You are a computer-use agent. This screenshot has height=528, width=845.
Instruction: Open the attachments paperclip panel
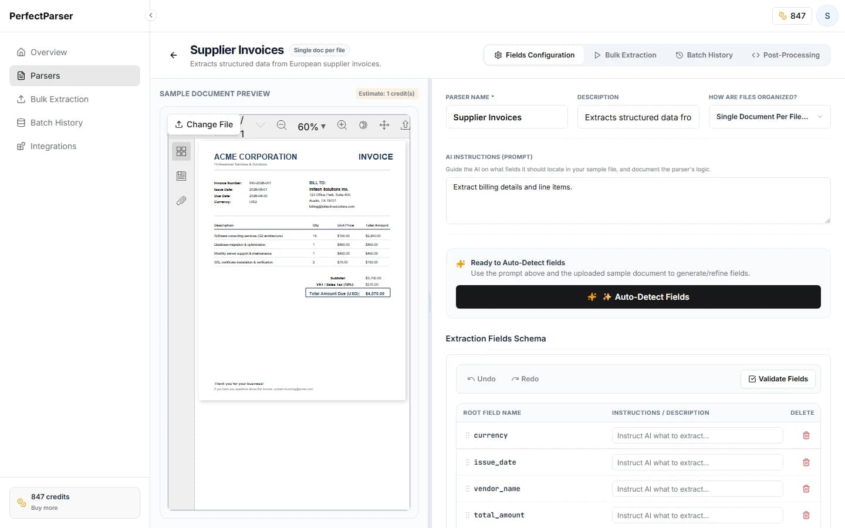coord(181,201)
